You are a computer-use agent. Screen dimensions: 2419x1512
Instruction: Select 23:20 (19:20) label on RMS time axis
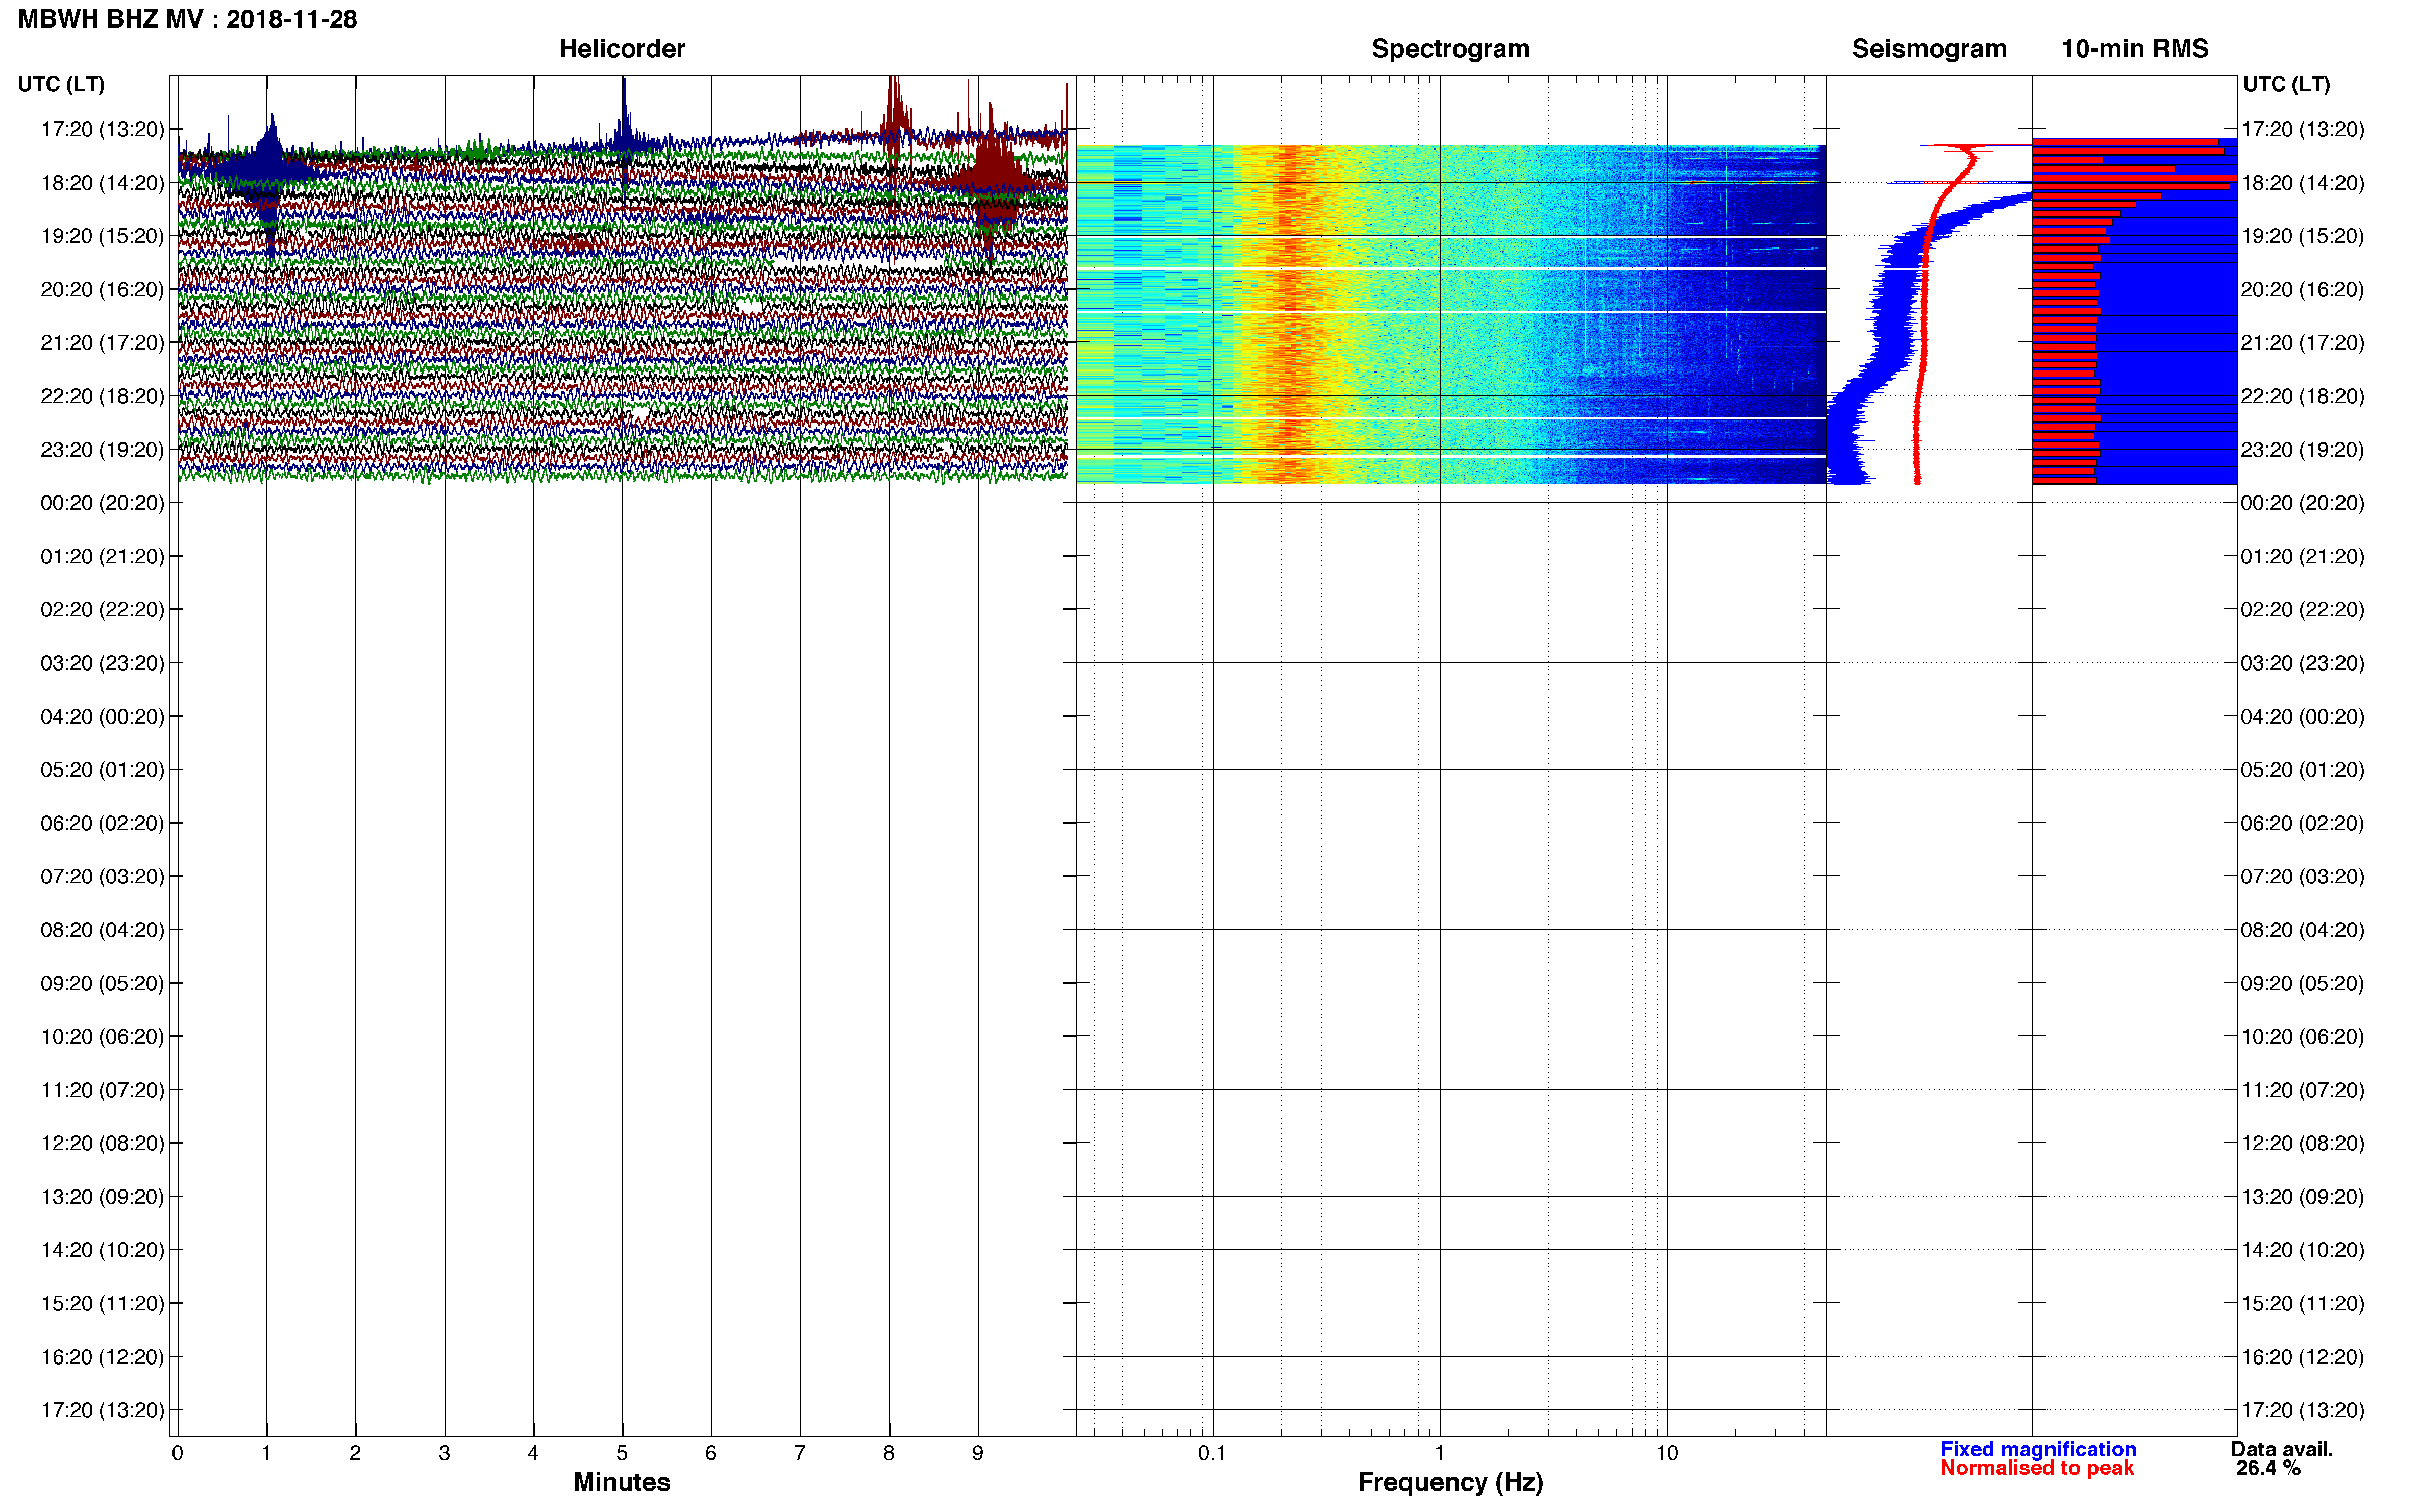tap(2303, 449)
